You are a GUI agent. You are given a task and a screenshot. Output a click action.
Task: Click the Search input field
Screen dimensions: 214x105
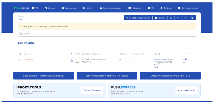tap(107, 33)
